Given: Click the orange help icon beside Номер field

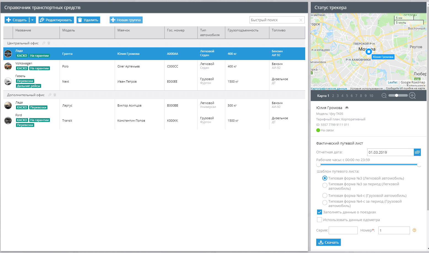Looking at the screenshot, I should pos(414,230).
